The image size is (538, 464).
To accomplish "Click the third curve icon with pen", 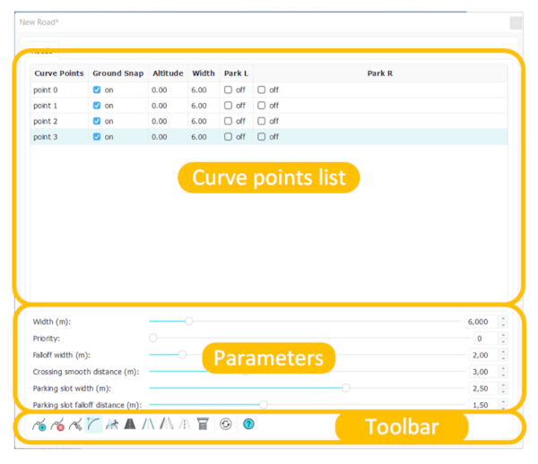I will (x=75, y=425).
